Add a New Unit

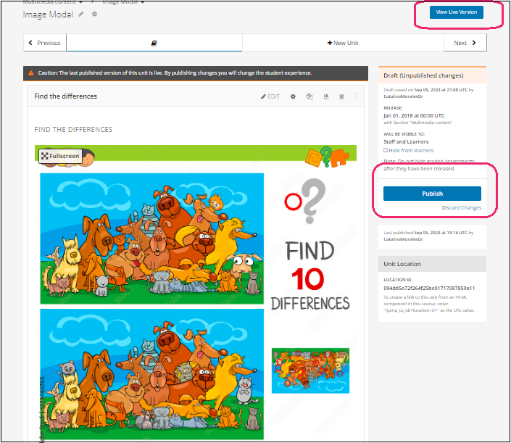[x=343, y=43]
